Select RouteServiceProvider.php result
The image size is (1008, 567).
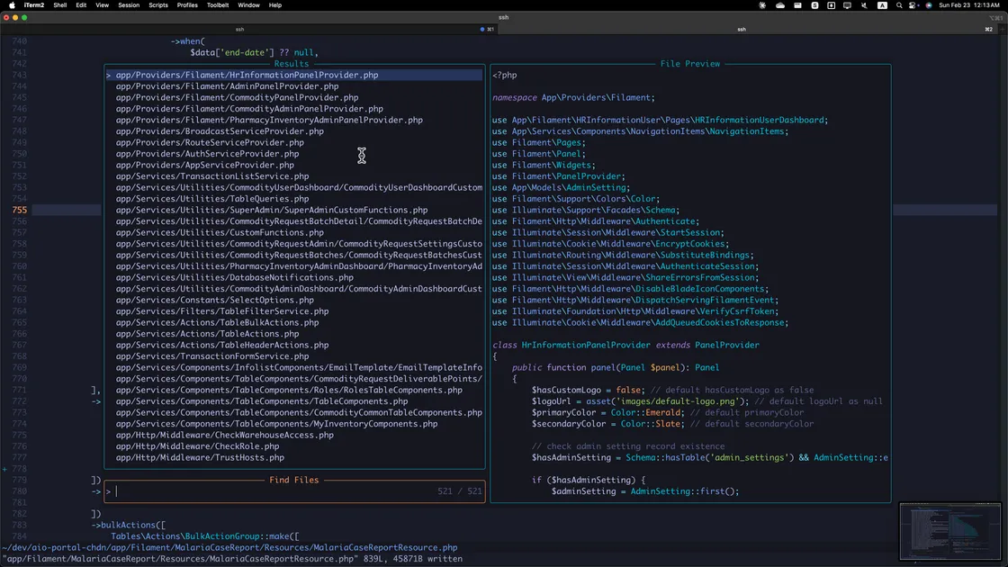210,143
